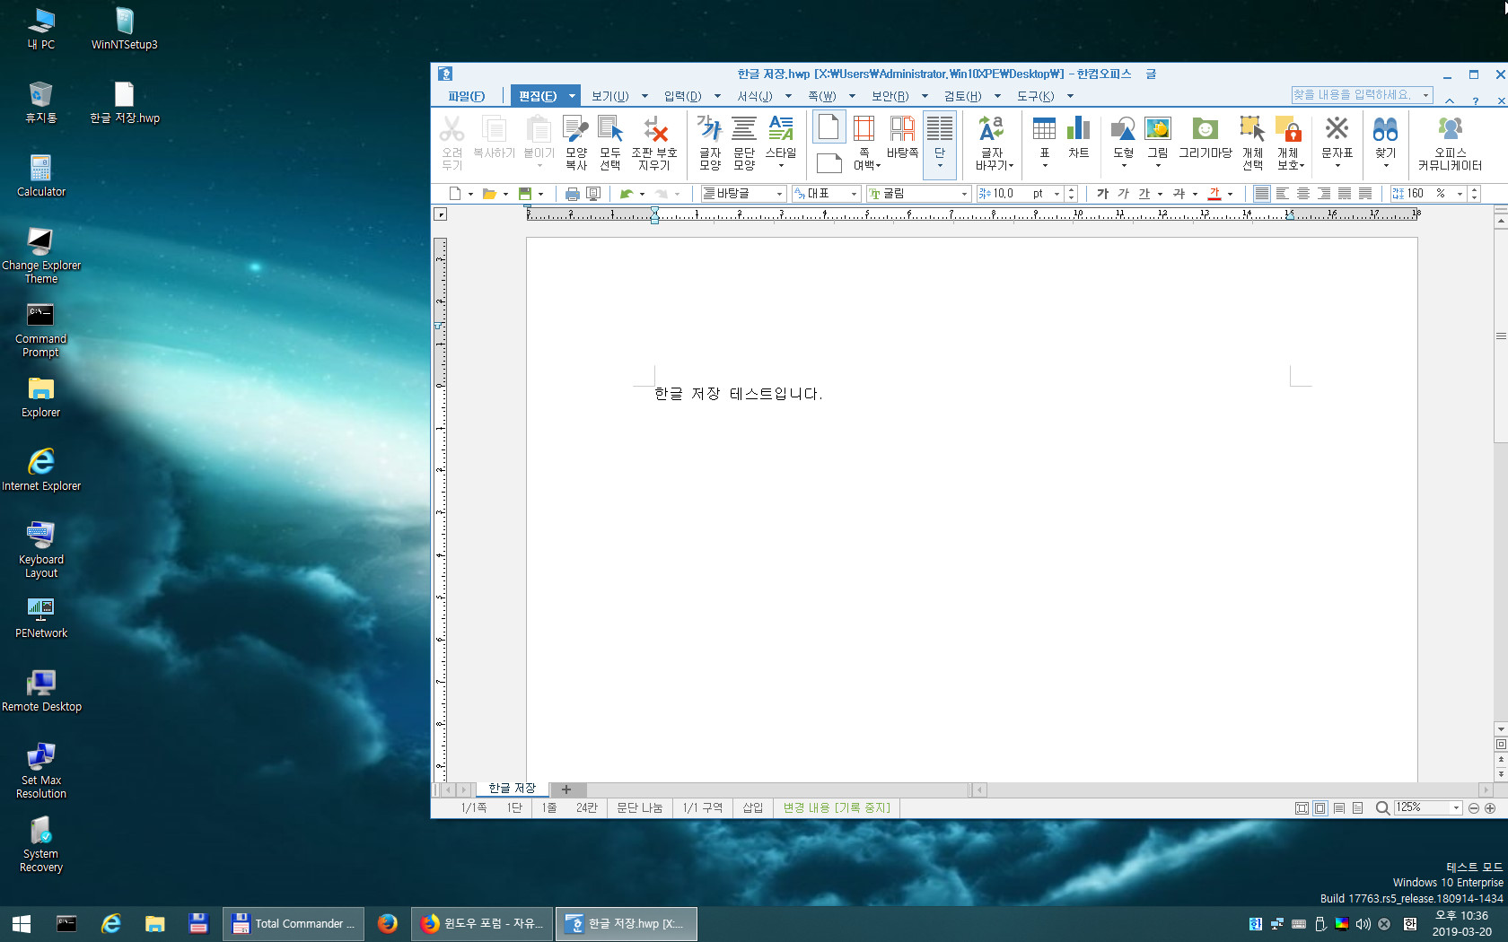1508x942 pixels.
Task: Open Office Communicator (오피스 커뮤니케이터)
Action: click(1450, 142)
